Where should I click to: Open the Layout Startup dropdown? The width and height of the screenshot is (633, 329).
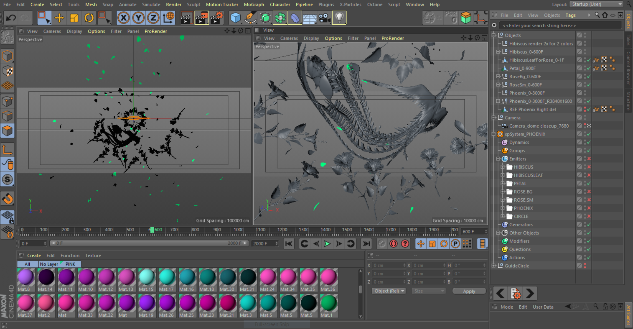[x=596, y=4]
